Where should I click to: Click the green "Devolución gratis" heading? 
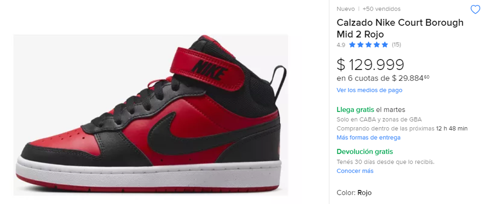(x=365, y=152)
